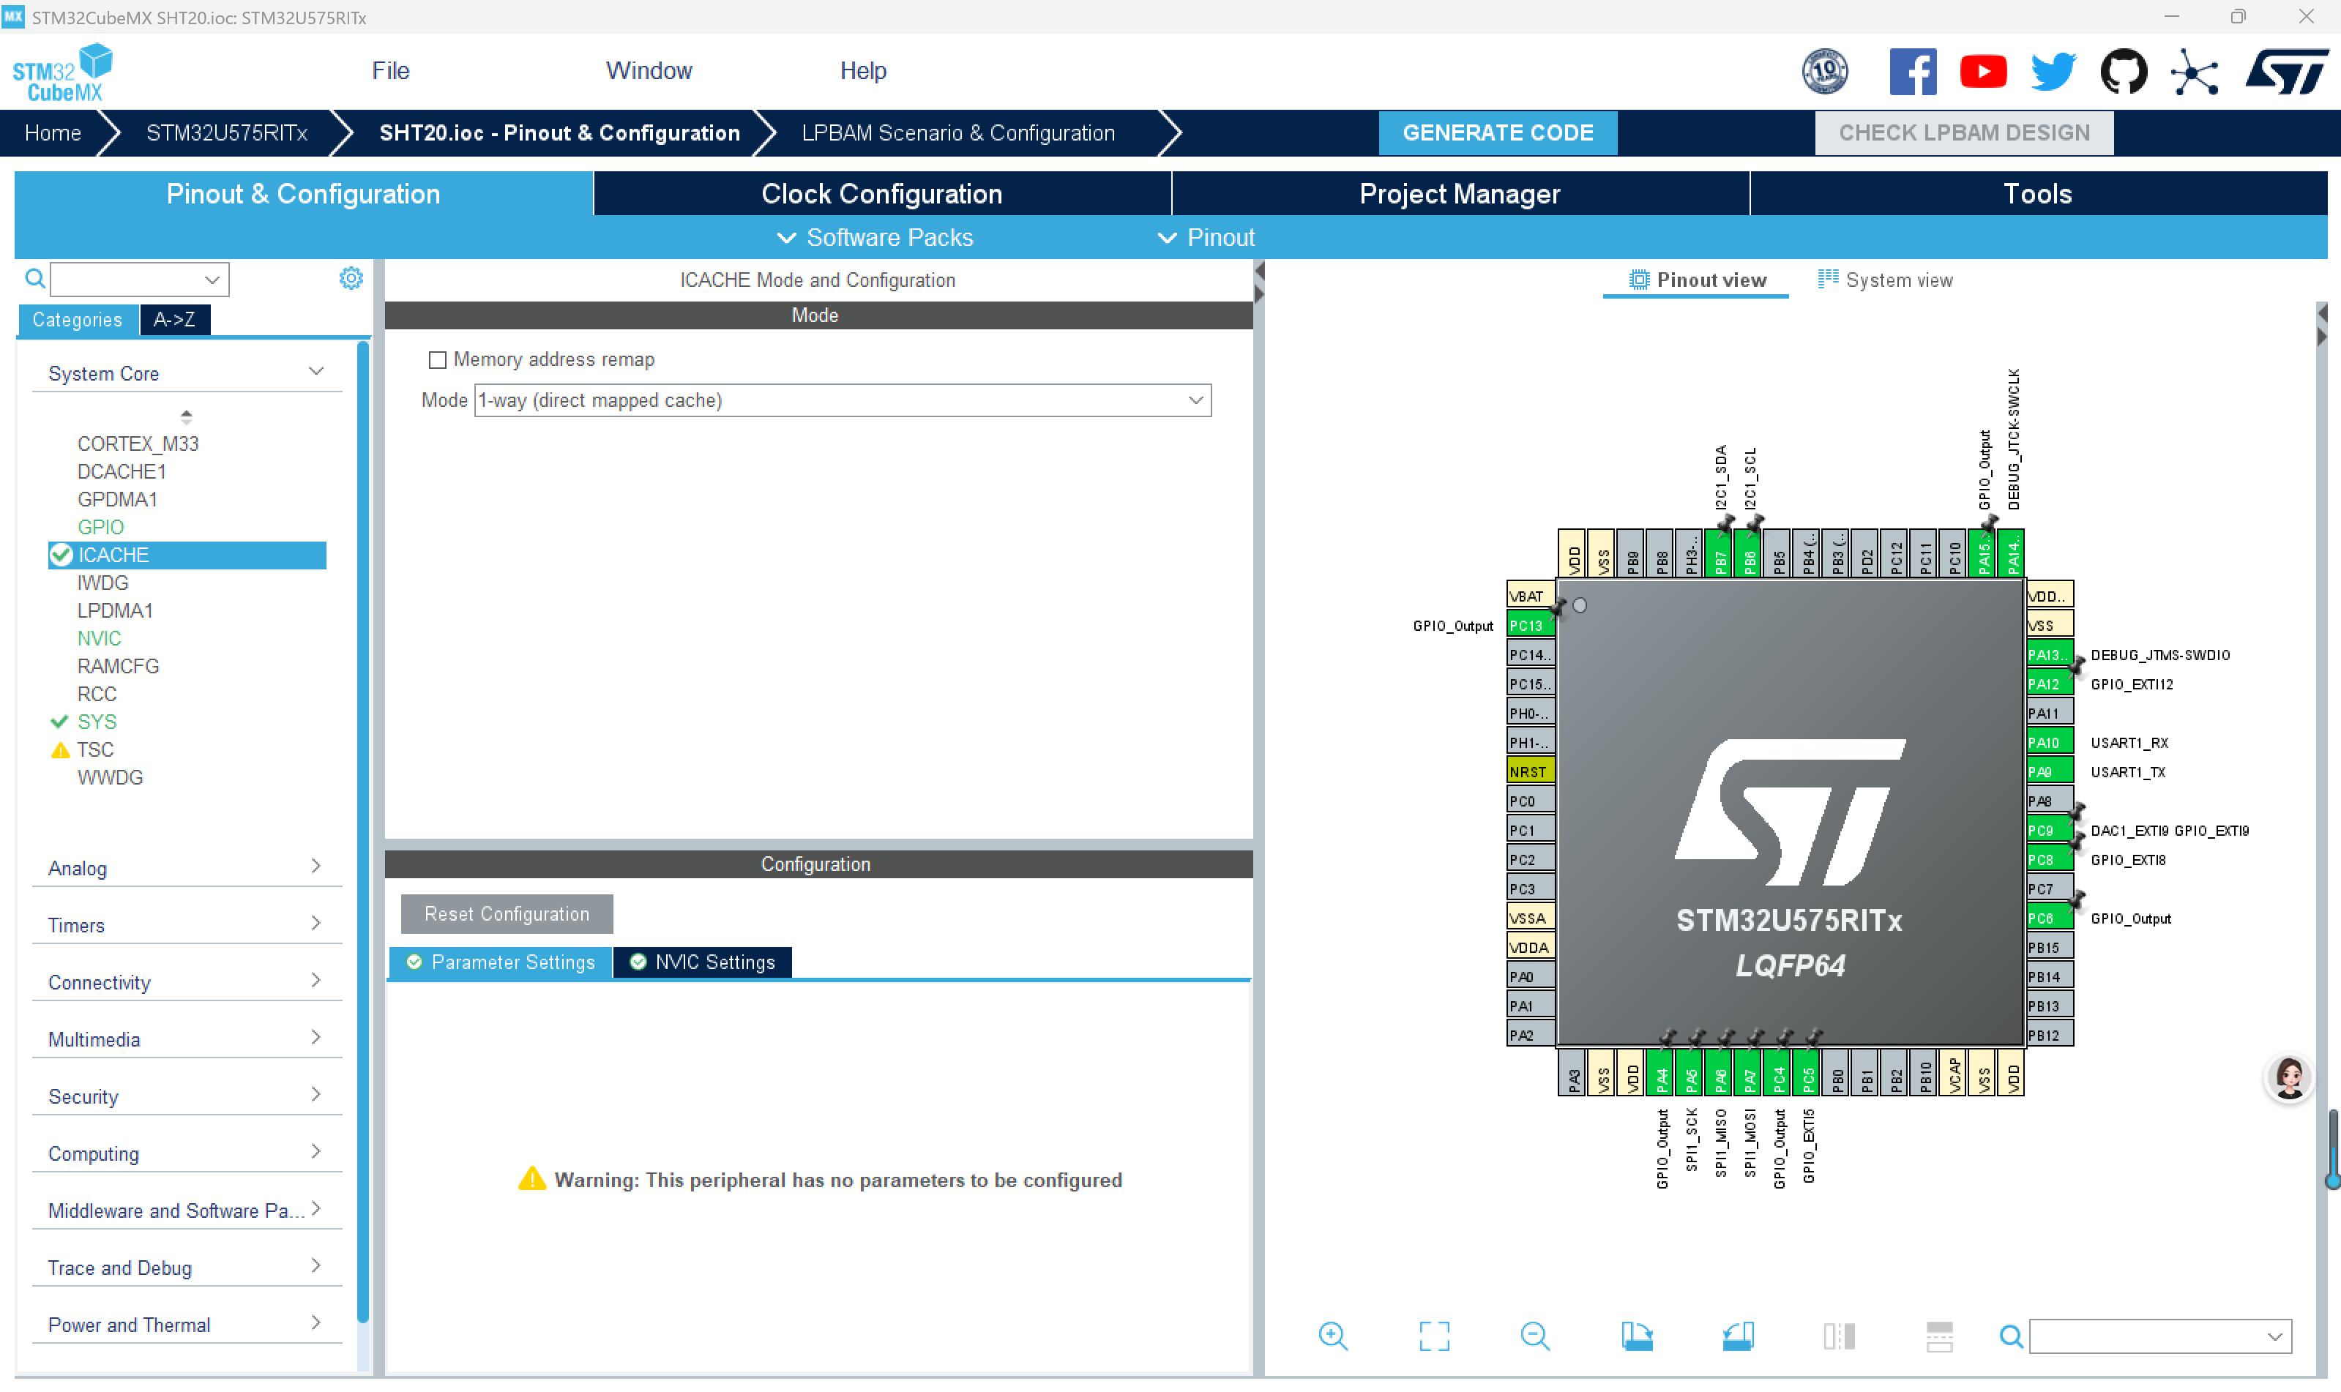2341x1392 pixels.
Task: Click the green PC13 pin on chip
Action: click(1528, 625)
